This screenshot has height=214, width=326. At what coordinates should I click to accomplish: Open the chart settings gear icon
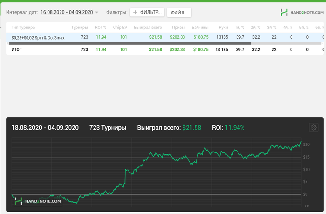tap(313, 127)
